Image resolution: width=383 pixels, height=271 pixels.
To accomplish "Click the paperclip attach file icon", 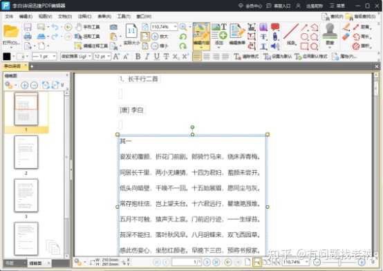I will (x=275, y=37).
